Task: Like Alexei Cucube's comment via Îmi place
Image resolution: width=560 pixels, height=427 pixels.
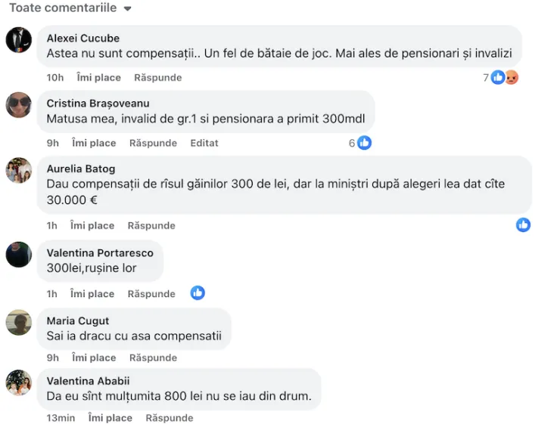Action: [99, 77]
